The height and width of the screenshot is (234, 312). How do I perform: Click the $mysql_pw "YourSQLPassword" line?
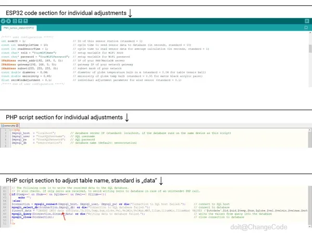coord(38,139)
